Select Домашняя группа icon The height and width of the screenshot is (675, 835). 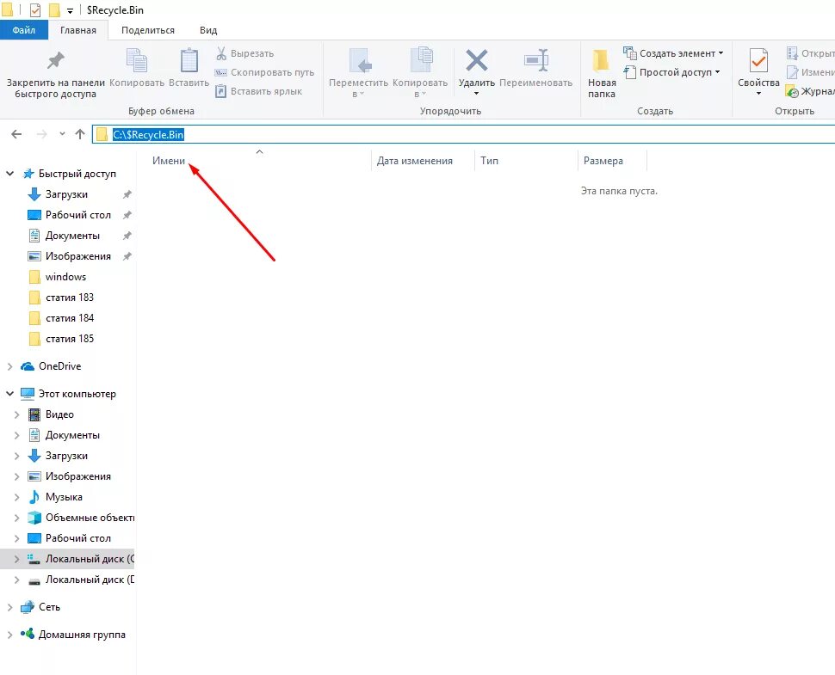coord(28,634)
